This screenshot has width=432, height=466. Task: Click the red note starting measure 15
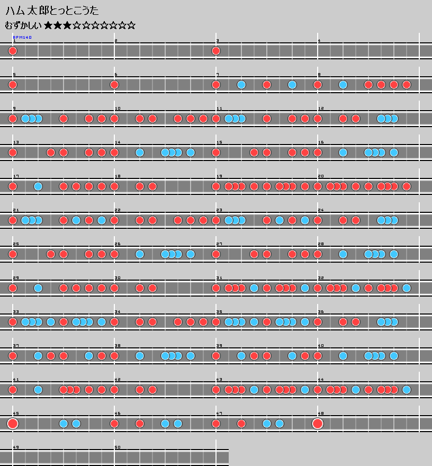click(x=216, y=153)
